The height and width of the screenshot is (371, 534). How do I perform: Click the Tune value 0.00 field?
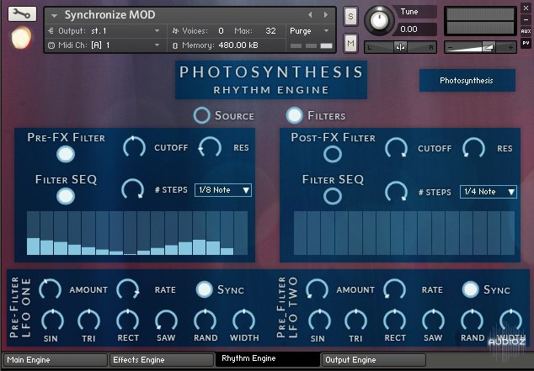coord(414,29)
